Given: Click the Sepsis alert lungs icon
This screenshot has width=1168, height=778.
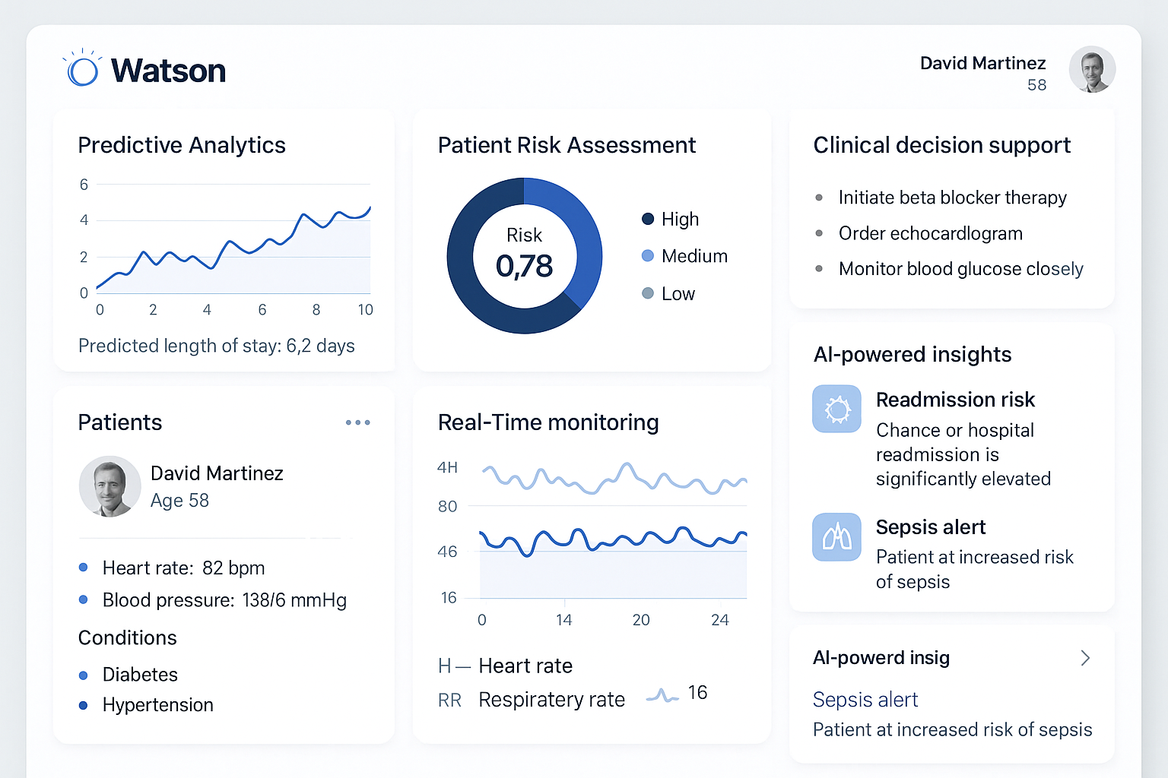Looking at the screenshot, I should click(836, 536).
